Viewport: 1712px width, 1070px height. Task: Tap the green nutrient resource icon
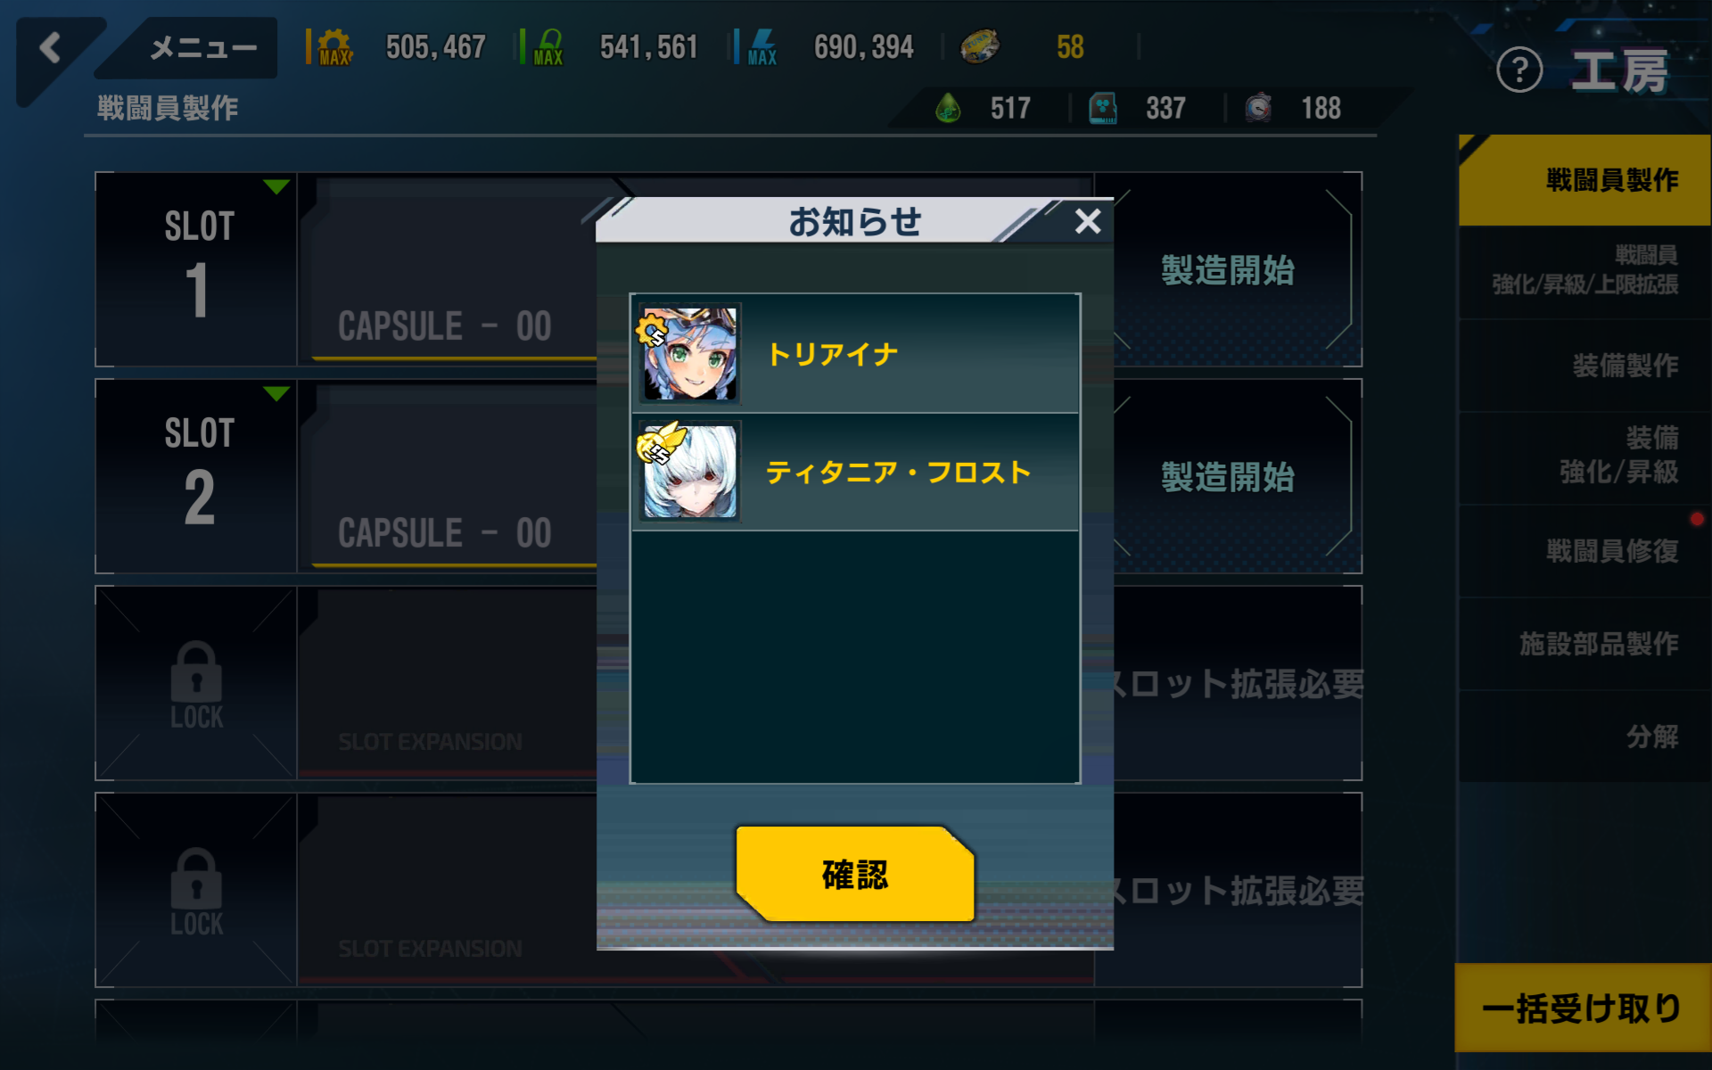[548, 47]
